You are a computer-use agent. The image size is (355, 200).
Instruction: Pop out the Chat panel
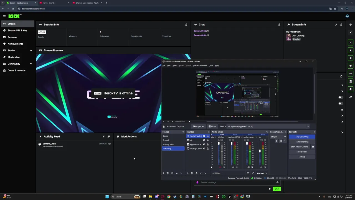coord(279,24)
